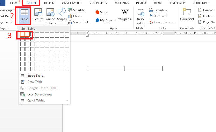Click the right indent ruler marker
This screenshot has width=216, height=132.
[x=162, y=33]
